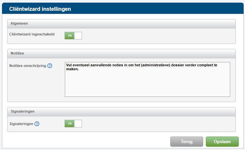Turn off the Signaleringen switch
245x150 pixels.
pos(73,123)
